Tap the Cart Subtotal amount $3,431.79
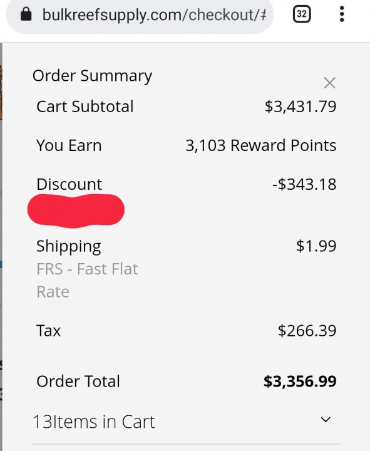Image resolution: width=370 pixels, height=451 pixels. 301,106
